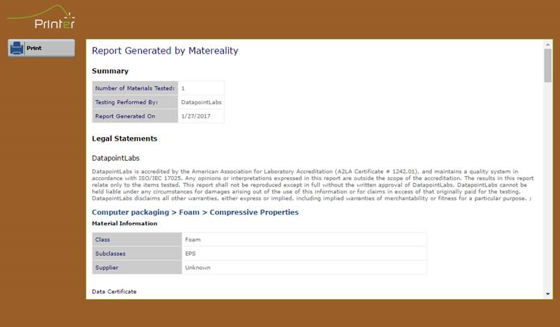Screen dimensions: 560x327
Task: Click the Print button label
Action: tap(34, 48)
